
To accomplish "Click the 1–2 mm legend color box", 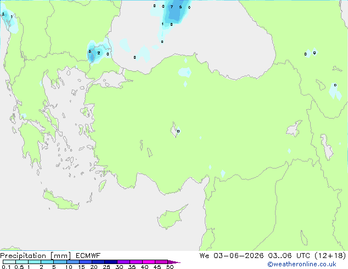I will (35, 262).
